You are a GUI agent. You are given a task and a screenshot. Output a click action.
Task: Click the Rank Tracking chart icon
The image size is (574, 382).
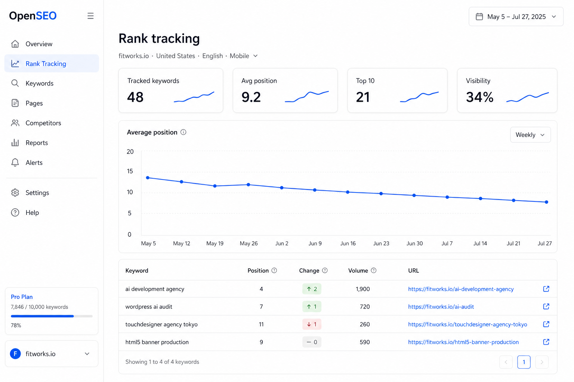point(15,64)
